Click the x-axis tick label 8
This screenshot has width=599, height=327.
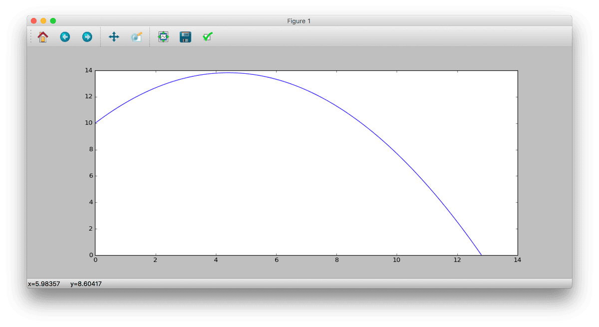pos(337,260)
